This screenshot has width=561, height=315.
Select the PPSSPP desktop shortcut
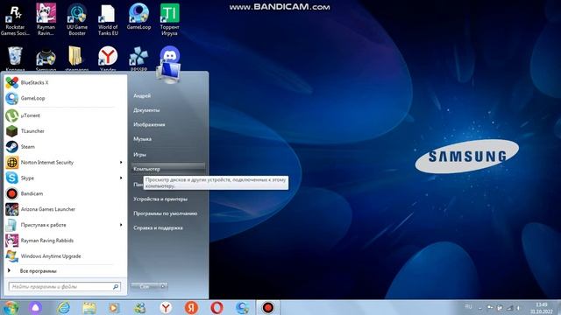(138, 59)
